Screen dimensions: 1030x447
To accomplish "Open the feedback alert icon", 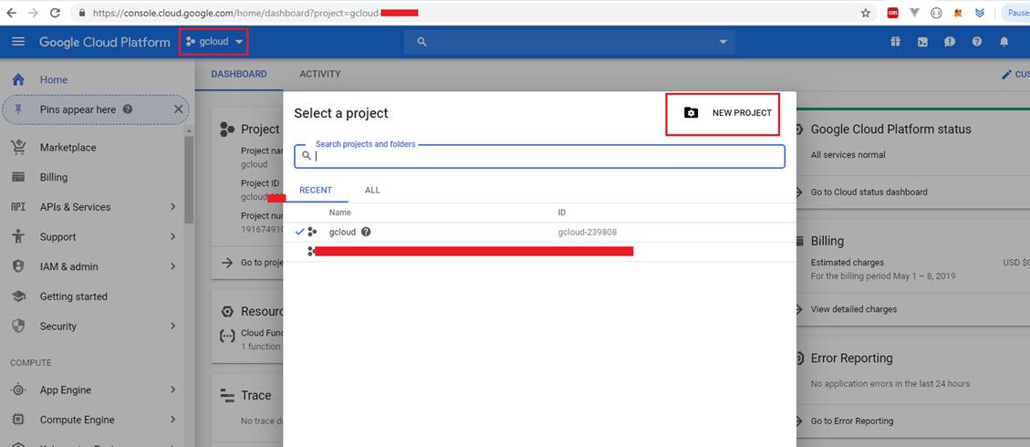I will coord(950,41).
